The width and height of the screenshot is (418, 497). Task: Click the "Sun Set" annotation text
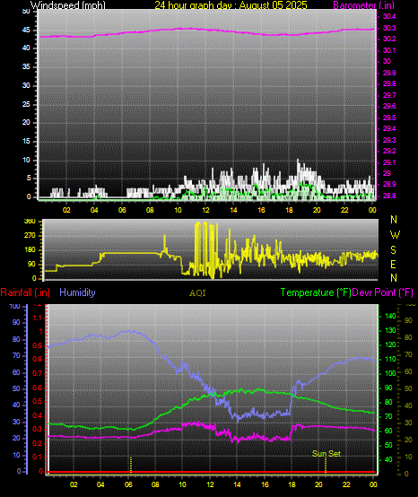pyautogui.click(x=327, y=454)
